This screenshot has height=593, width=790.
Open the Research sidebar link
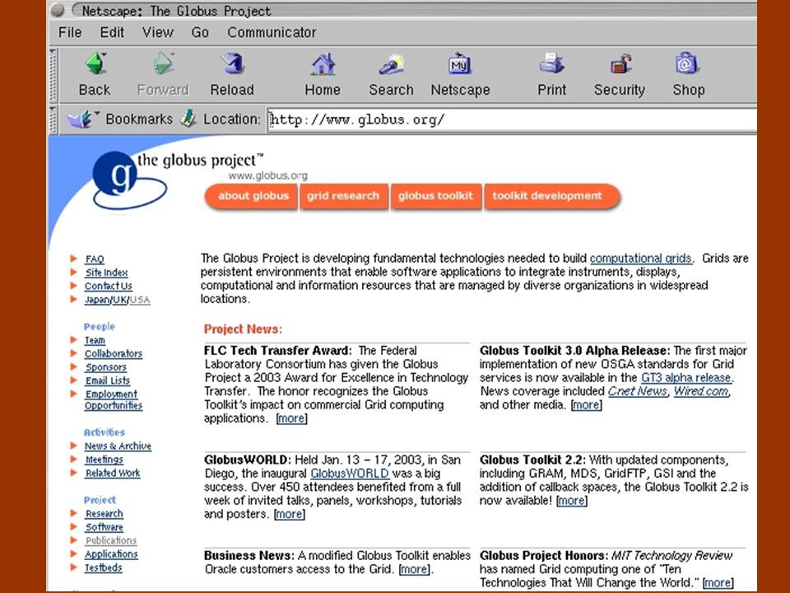pos(104,514)
